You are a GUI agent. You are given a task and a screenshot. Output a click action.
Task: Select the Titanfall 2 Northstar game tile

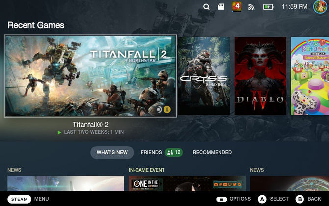[x=90, y=76]
